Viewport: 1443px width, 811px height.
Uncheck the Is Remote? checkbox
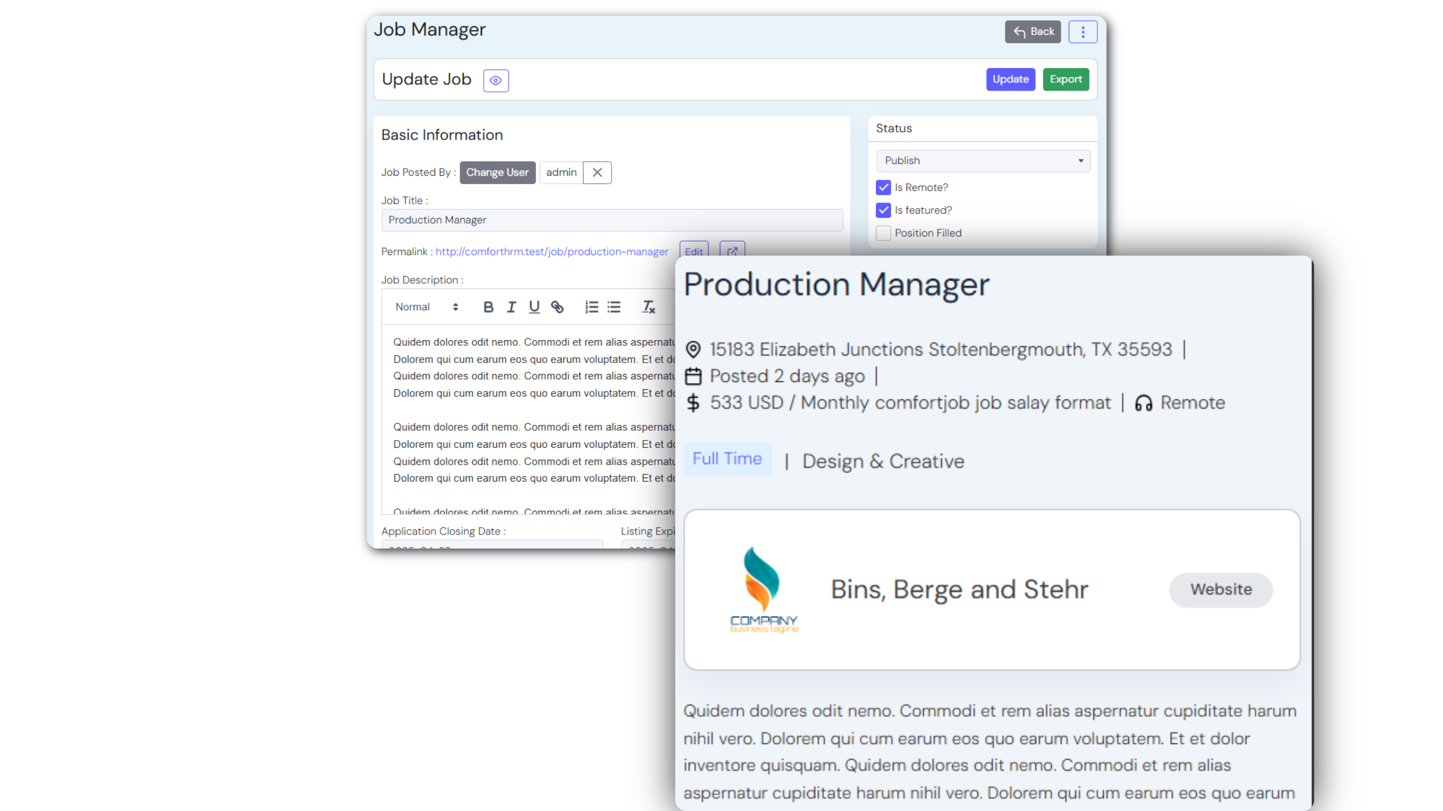pyautogui.click(x=883, y=188)
